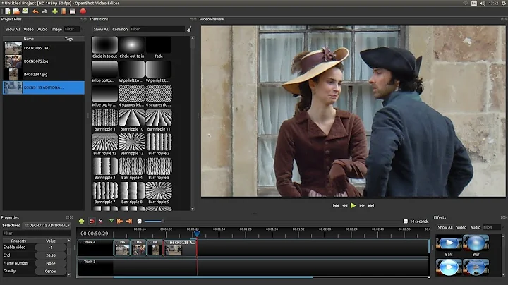508x285 pixels.
Task: Click the Effects filter field
Action: tap(492, 227)
